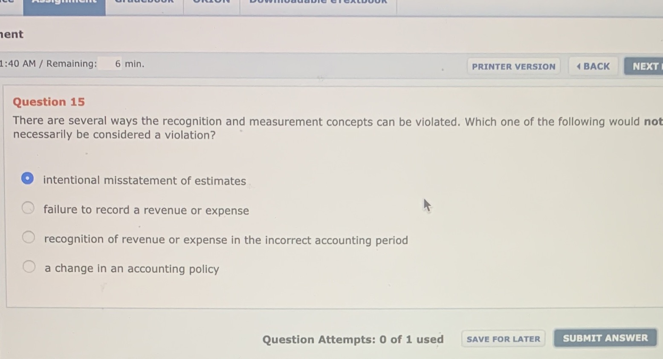Submit your answer
663x359 pixels.
[x=605, y=338]
